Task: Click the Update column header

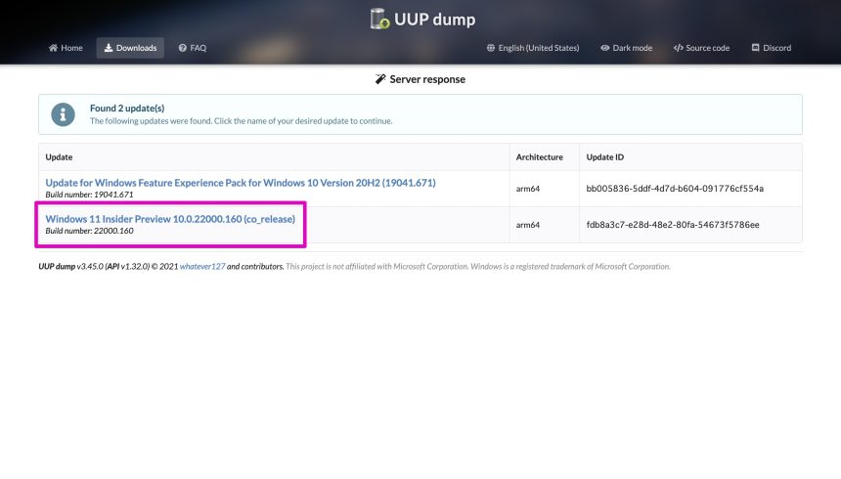Action: 59,157
